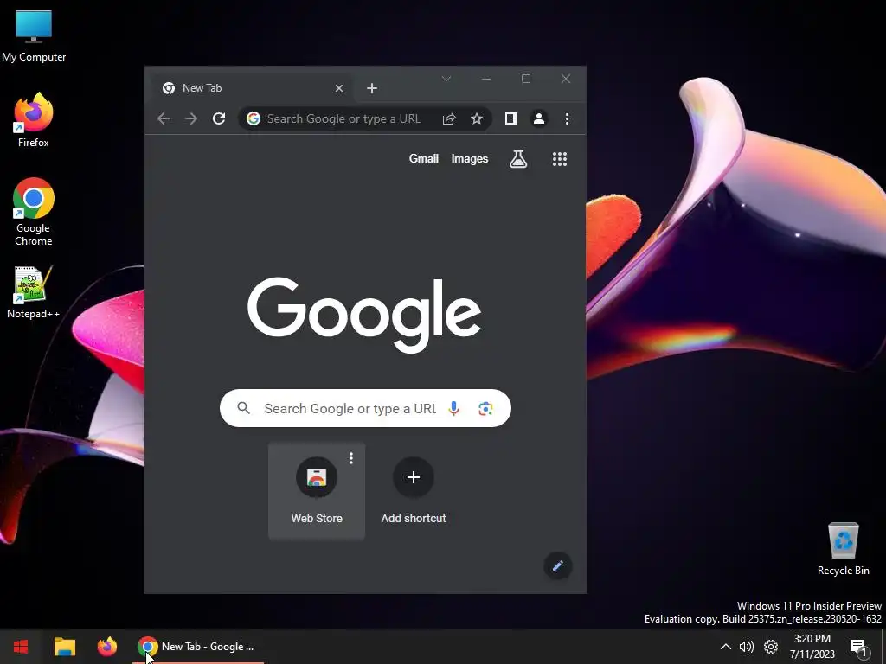Bookmark this tab with the star icon
The height and width of the screenshot is (664, 886).
pos(477,118)
